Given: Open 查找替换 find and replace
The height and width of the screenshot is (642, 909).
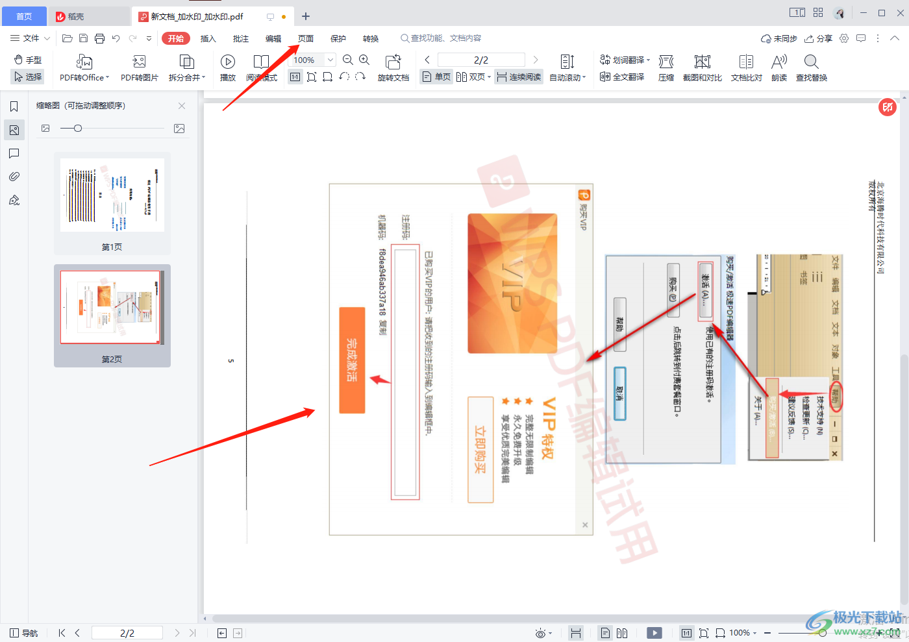Looking at the screenshot, I should coord(812,68).
